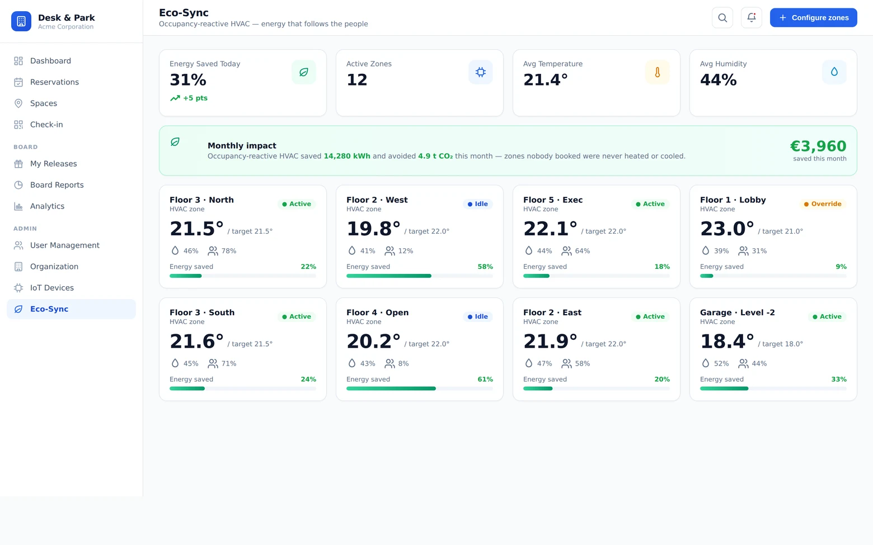This screenshot has width=873, height=545.
Task: Click the occupancy people icon on Floor 5 · Exec
Action: point(567,251)
